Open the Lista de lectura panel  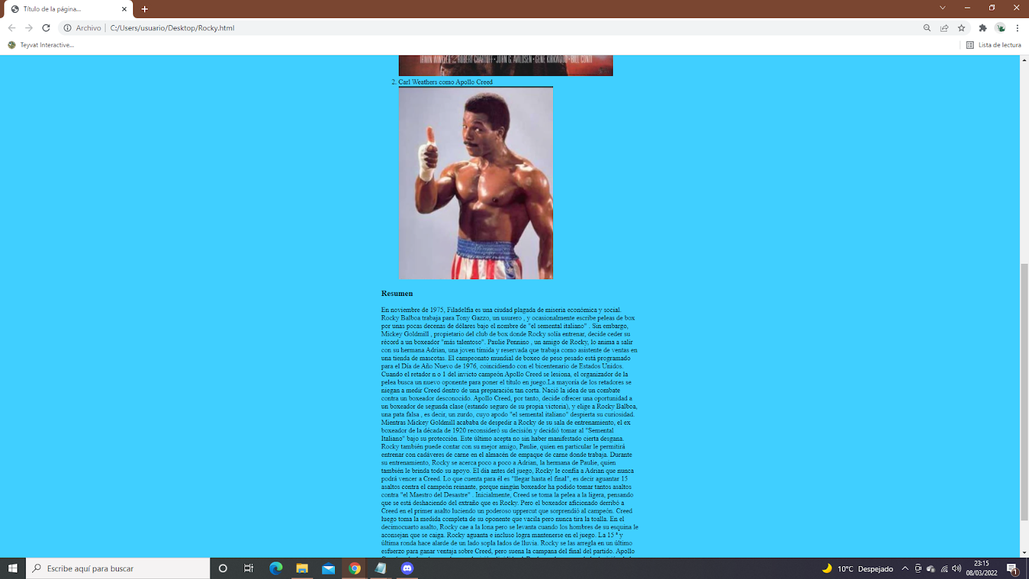coord(994,45)
